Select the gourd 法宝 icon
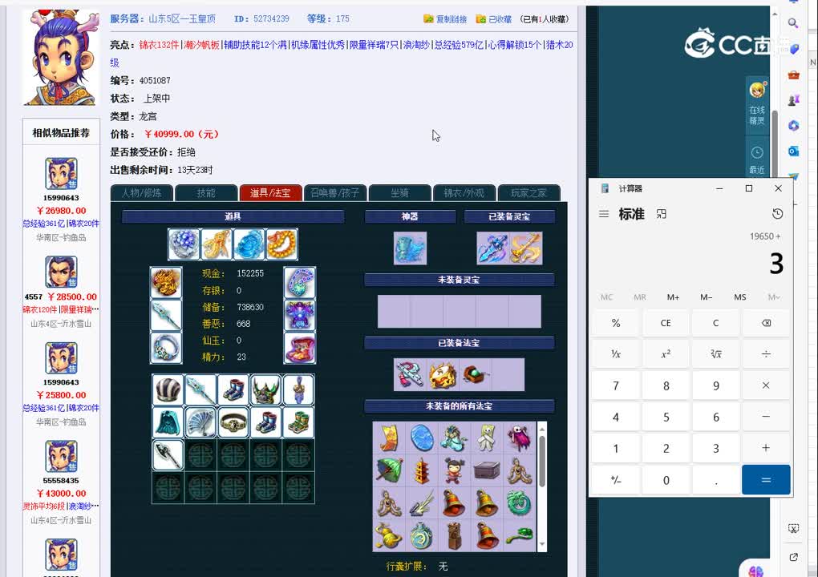The width and height of the screenshot is (818, 577). click(x=389, y=535)
